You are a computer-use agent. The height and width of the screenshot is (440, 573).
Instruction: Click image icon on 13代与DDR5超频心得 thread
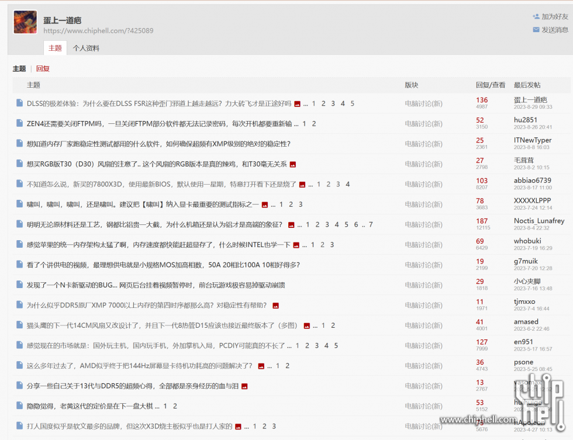click(x=244, y=386)
